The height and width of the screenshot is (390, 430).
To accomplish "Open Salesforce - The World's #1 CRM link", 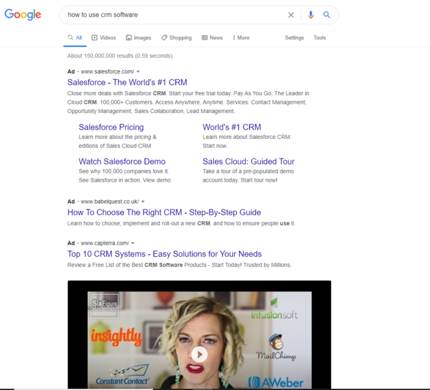I will coord(127,82).
